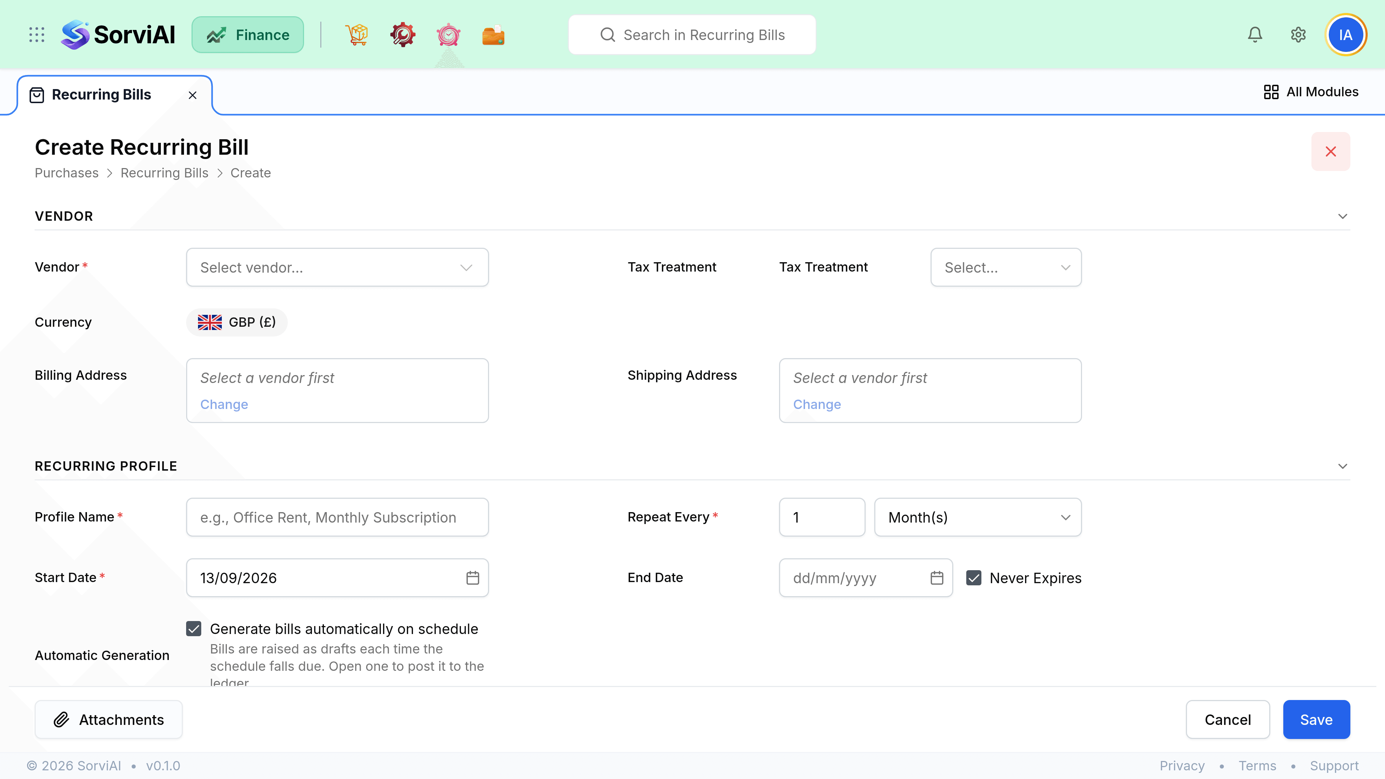Click the SorviAI logo
This screenshot has width=1385, height=779.
(118, 35)
